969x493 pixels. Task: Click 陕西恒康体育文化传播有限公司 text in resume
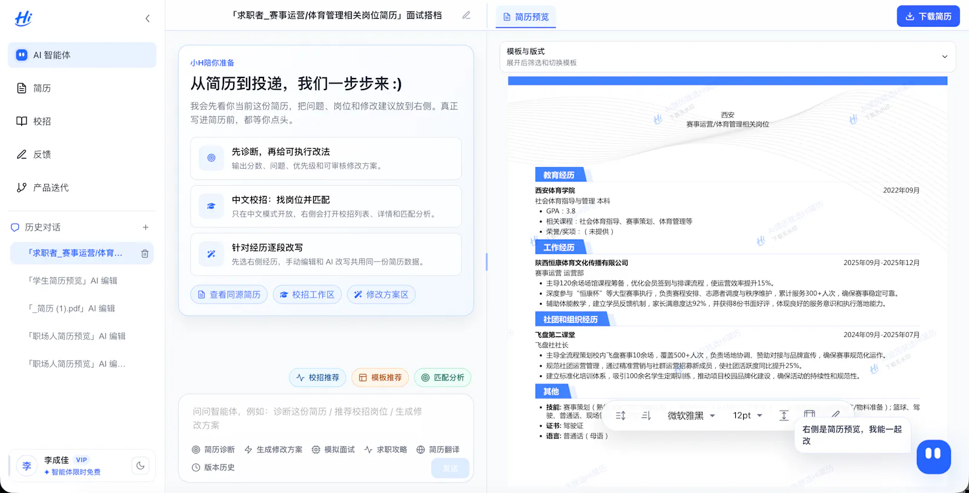[x=581, y=263]
